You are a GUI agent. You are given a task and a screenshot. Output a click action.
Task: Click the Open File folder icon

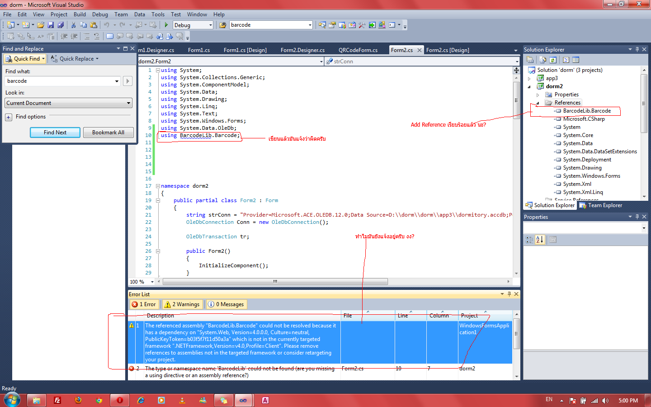[x=41, y=25]
